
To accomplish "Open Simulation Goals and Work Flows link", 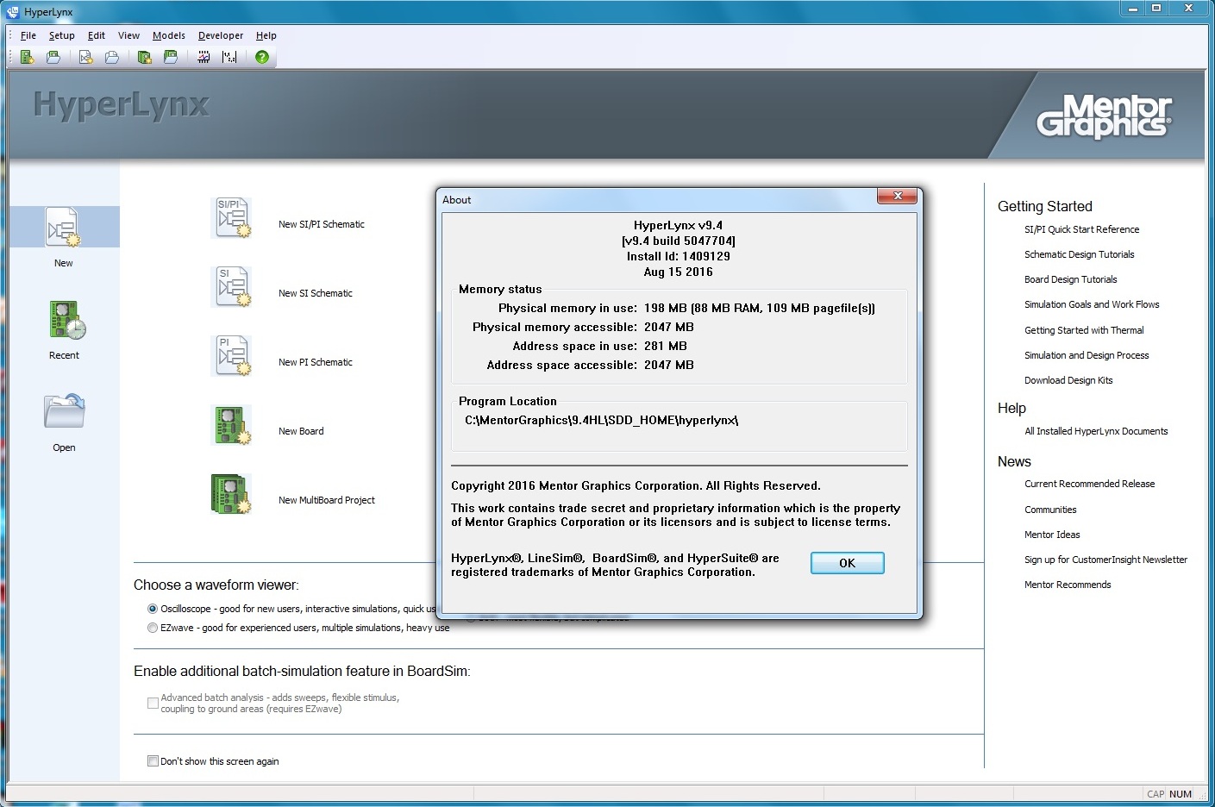I will coord(1092,304).
